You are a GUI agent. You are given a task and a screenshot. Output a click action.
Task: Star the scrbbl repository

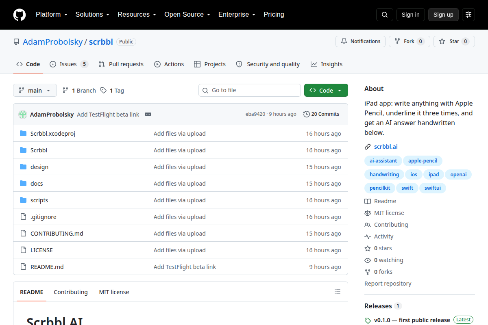click(454, 41)
